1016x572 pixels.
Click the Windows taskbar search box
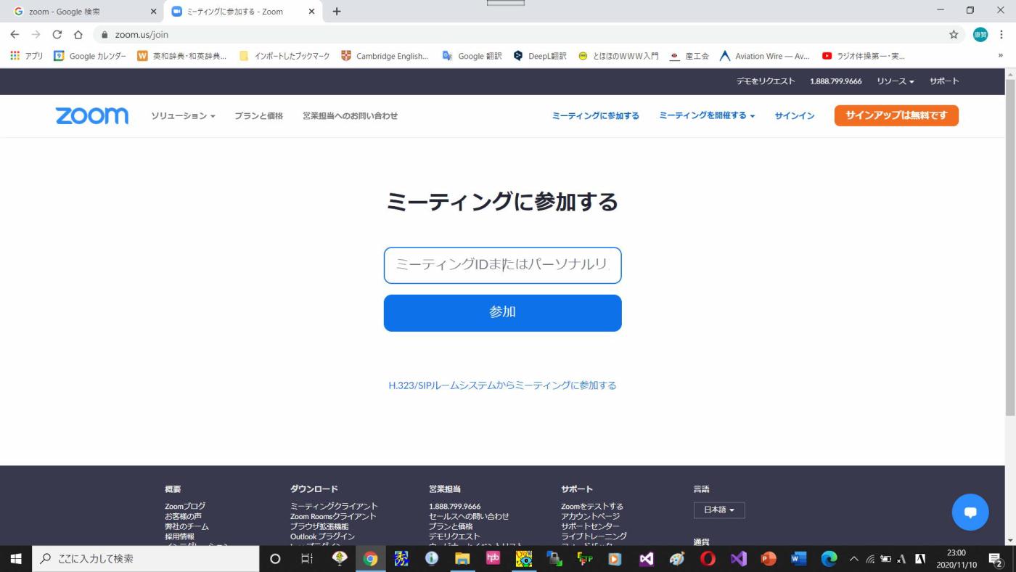click(146, 558)
